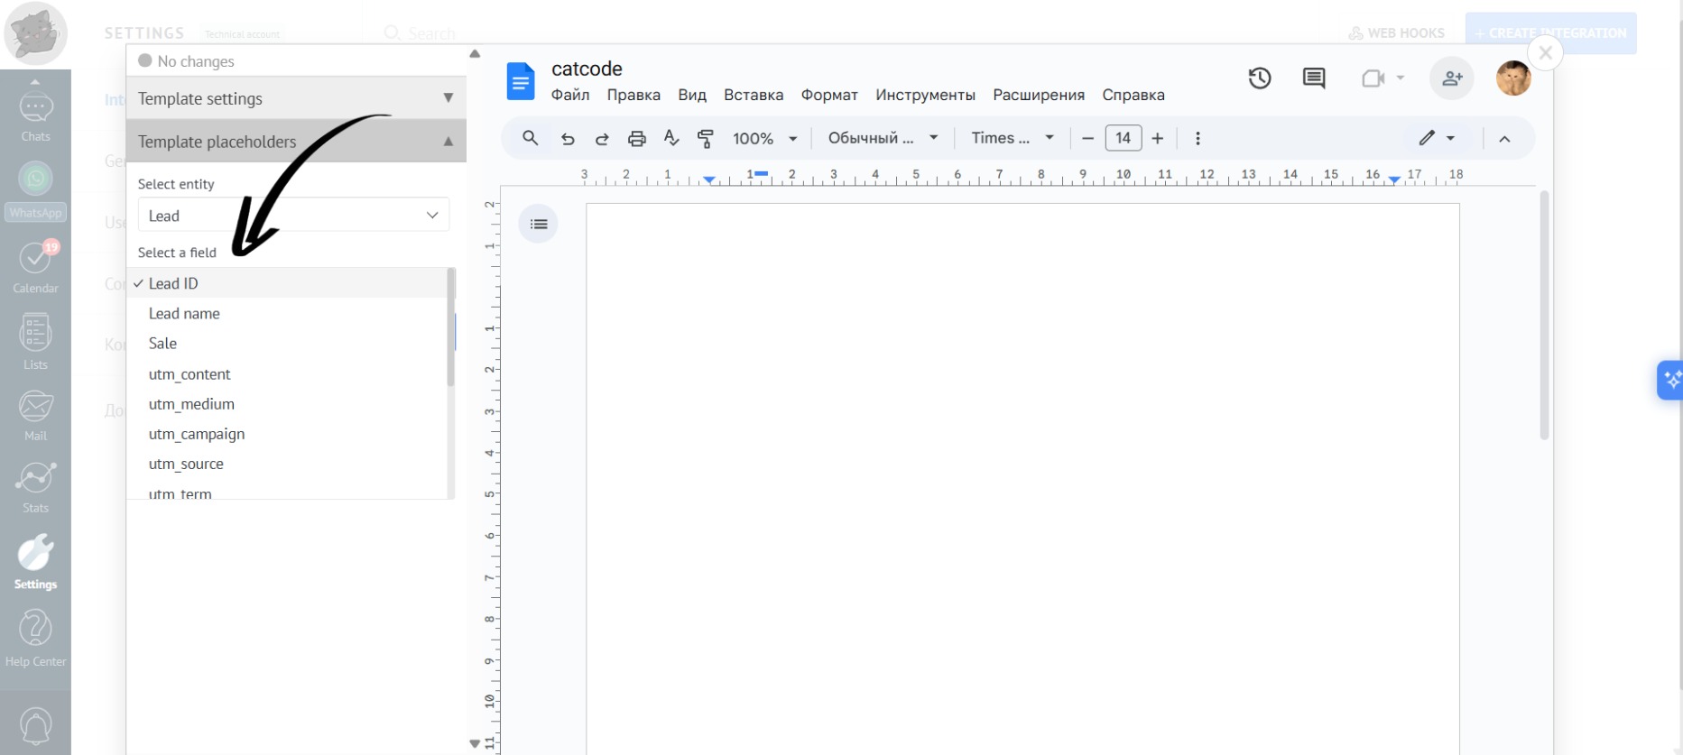The height and width of the screenshot is (755, 1683).
Task: Open the Формат menu
Action: pos(828,95)
